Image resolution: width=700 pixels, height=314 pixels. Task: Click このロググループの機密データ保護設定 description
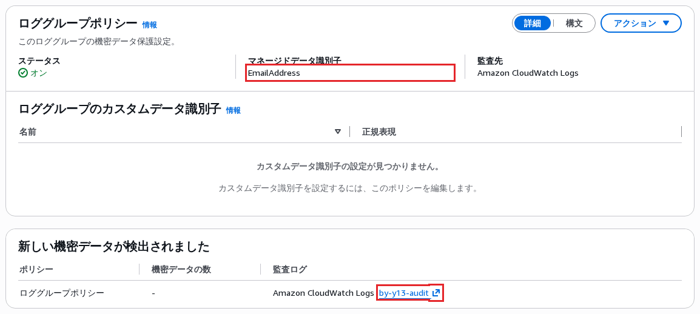coord(98,42)
